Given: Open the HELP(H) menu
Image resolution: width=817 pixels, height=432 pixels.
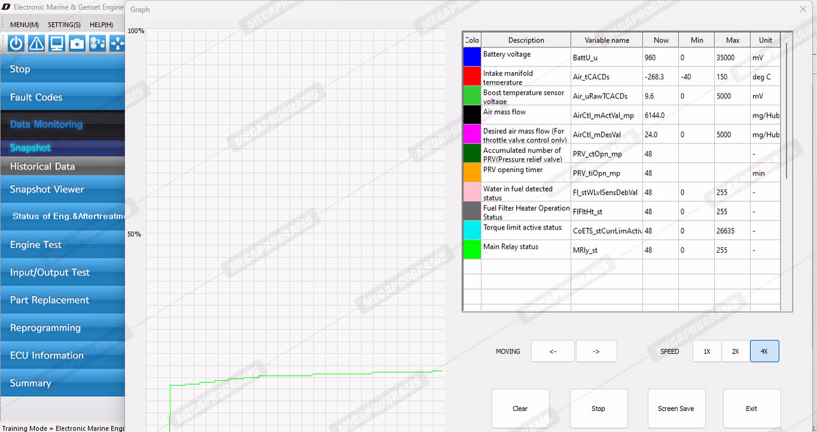Looking at the screenshot, I should pos(101,24).
